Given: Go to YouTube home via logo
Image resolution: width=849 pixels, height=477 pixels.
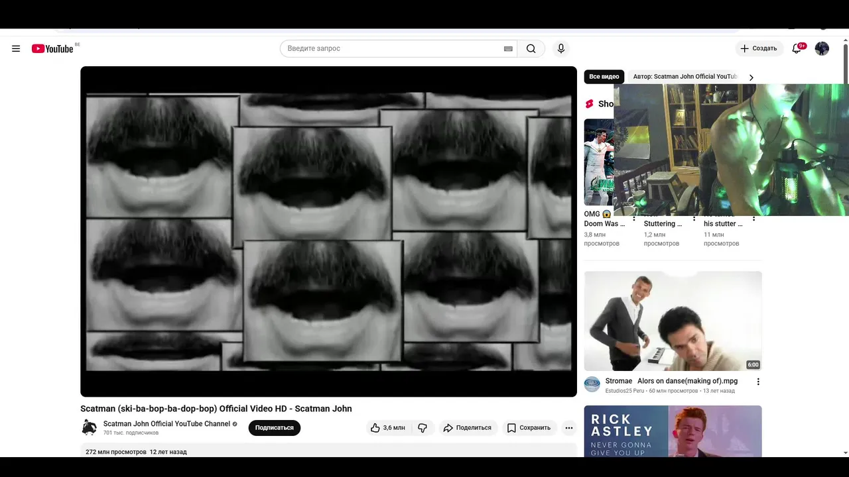Looking at the screenshot, I should (x=52, y=48).
